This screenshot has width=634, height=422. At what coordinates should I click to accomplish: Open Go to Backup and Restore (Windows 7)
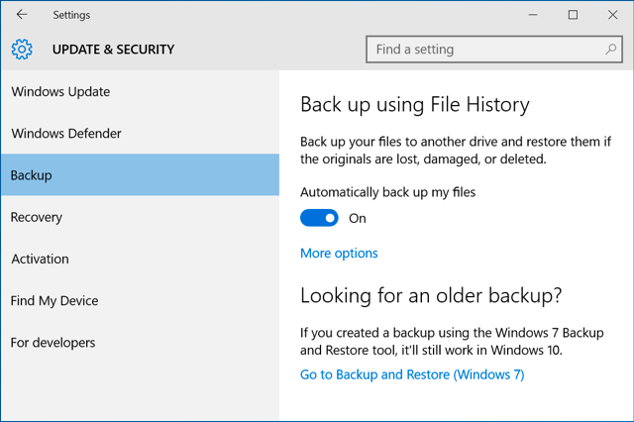412,374
